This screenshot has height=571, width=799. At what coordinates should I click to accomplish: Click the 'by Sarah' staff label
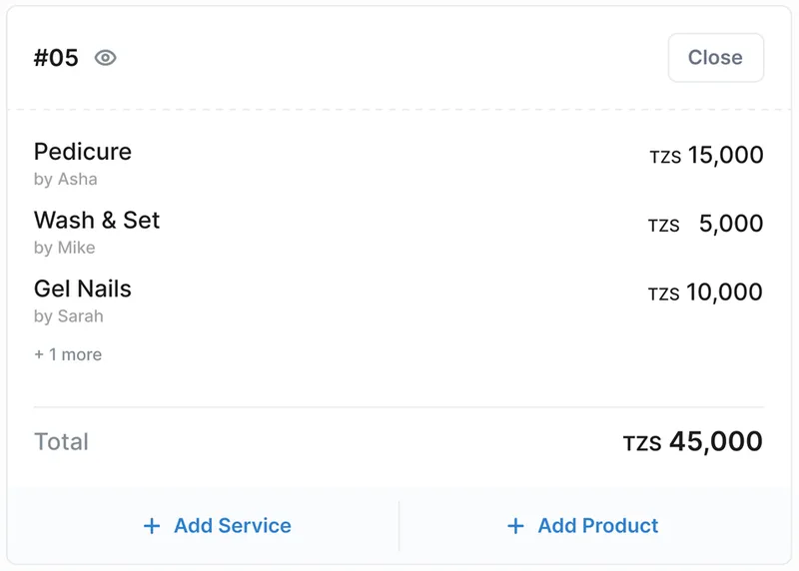pyautogui.click(x=68, y=316)
